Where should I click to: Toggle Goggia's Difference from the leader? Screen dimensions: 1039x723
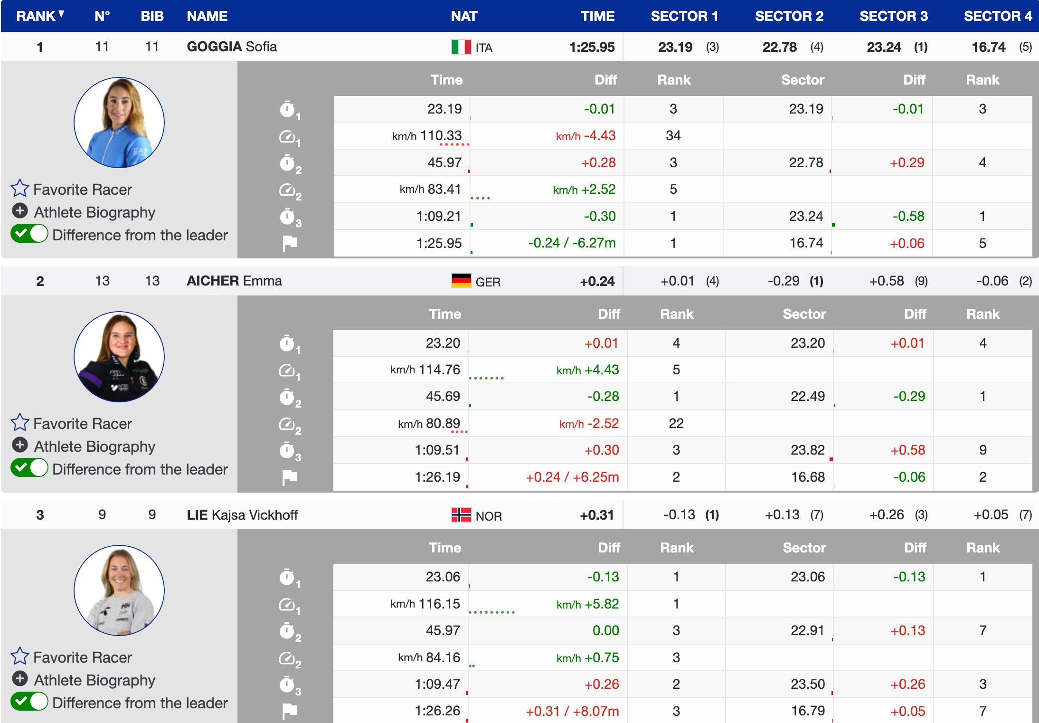click(x=29, y=234)
